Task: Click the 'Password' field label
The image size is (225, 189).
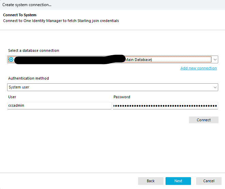Action: point(122,97)
